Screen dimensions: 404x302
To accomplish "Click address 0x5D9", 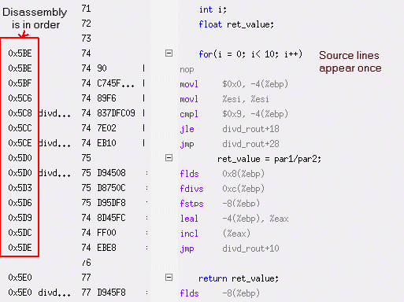I will (x=20, y=218).
